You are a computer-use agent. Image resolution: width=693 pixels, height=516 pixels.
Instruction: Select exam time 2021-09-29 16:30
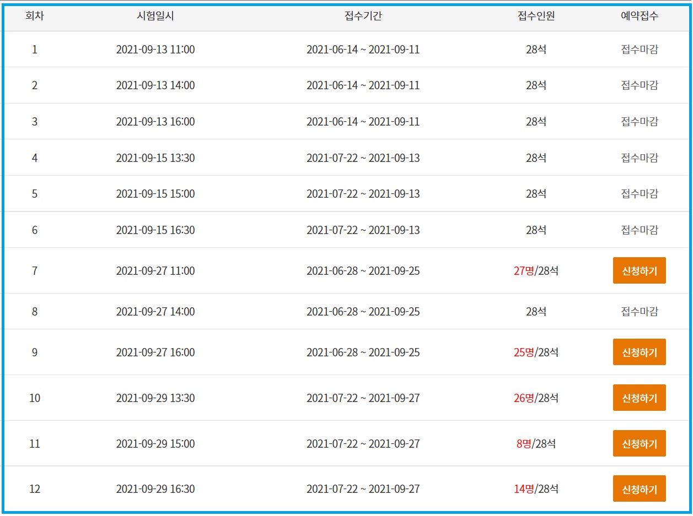(x=155, y=489)
